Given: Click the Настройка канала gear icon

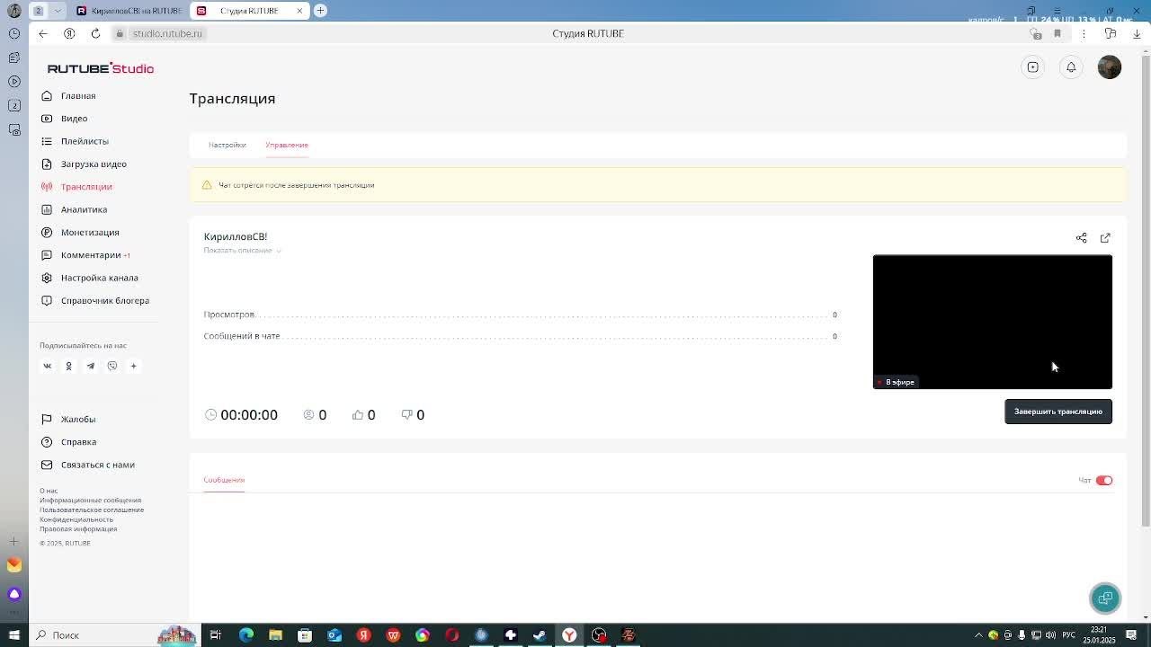Looking at the screenshot, I should [x=47, y=278].
